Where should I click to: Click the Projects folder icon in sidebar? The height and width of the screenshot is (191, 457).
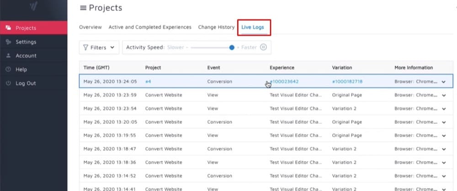(x=8, y=28)
